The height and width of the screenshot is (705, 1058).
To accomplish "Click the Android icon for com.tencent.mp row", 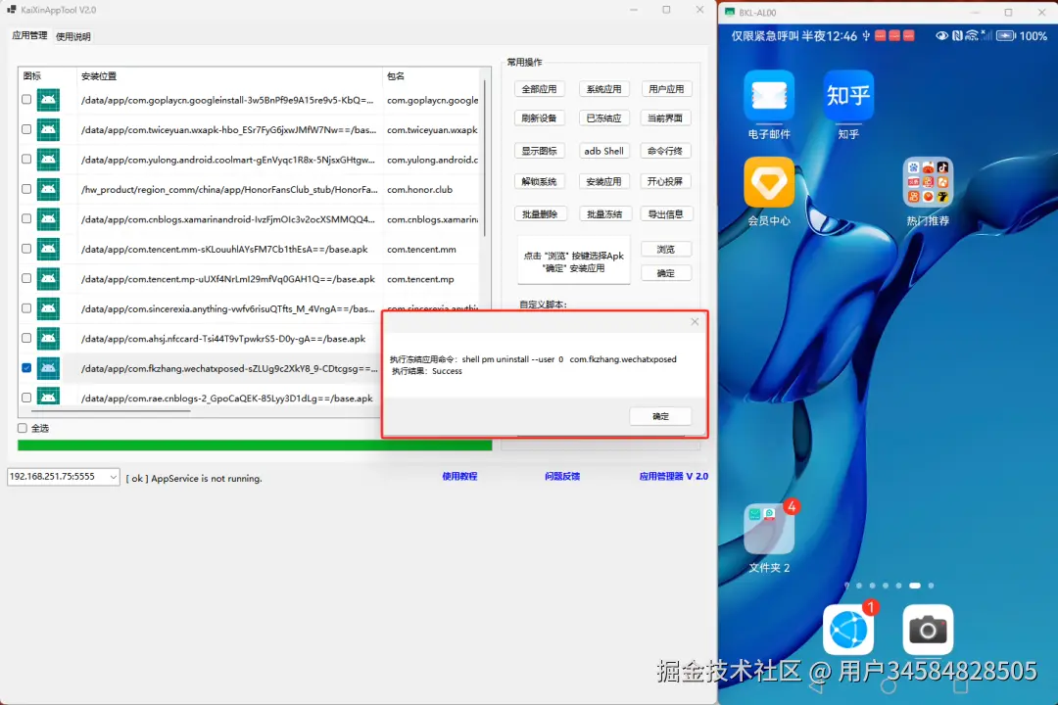I will (48, 279).
